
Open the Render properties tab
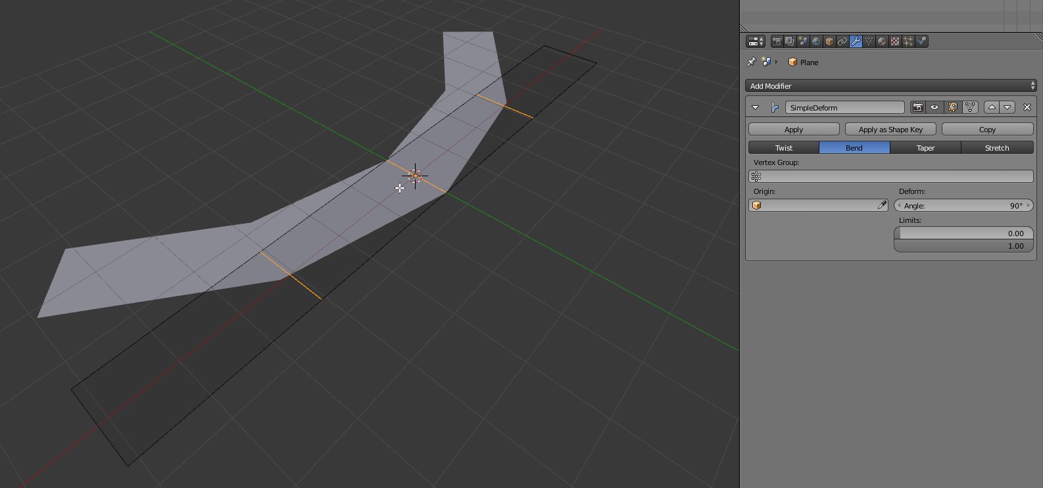point(777,41)
